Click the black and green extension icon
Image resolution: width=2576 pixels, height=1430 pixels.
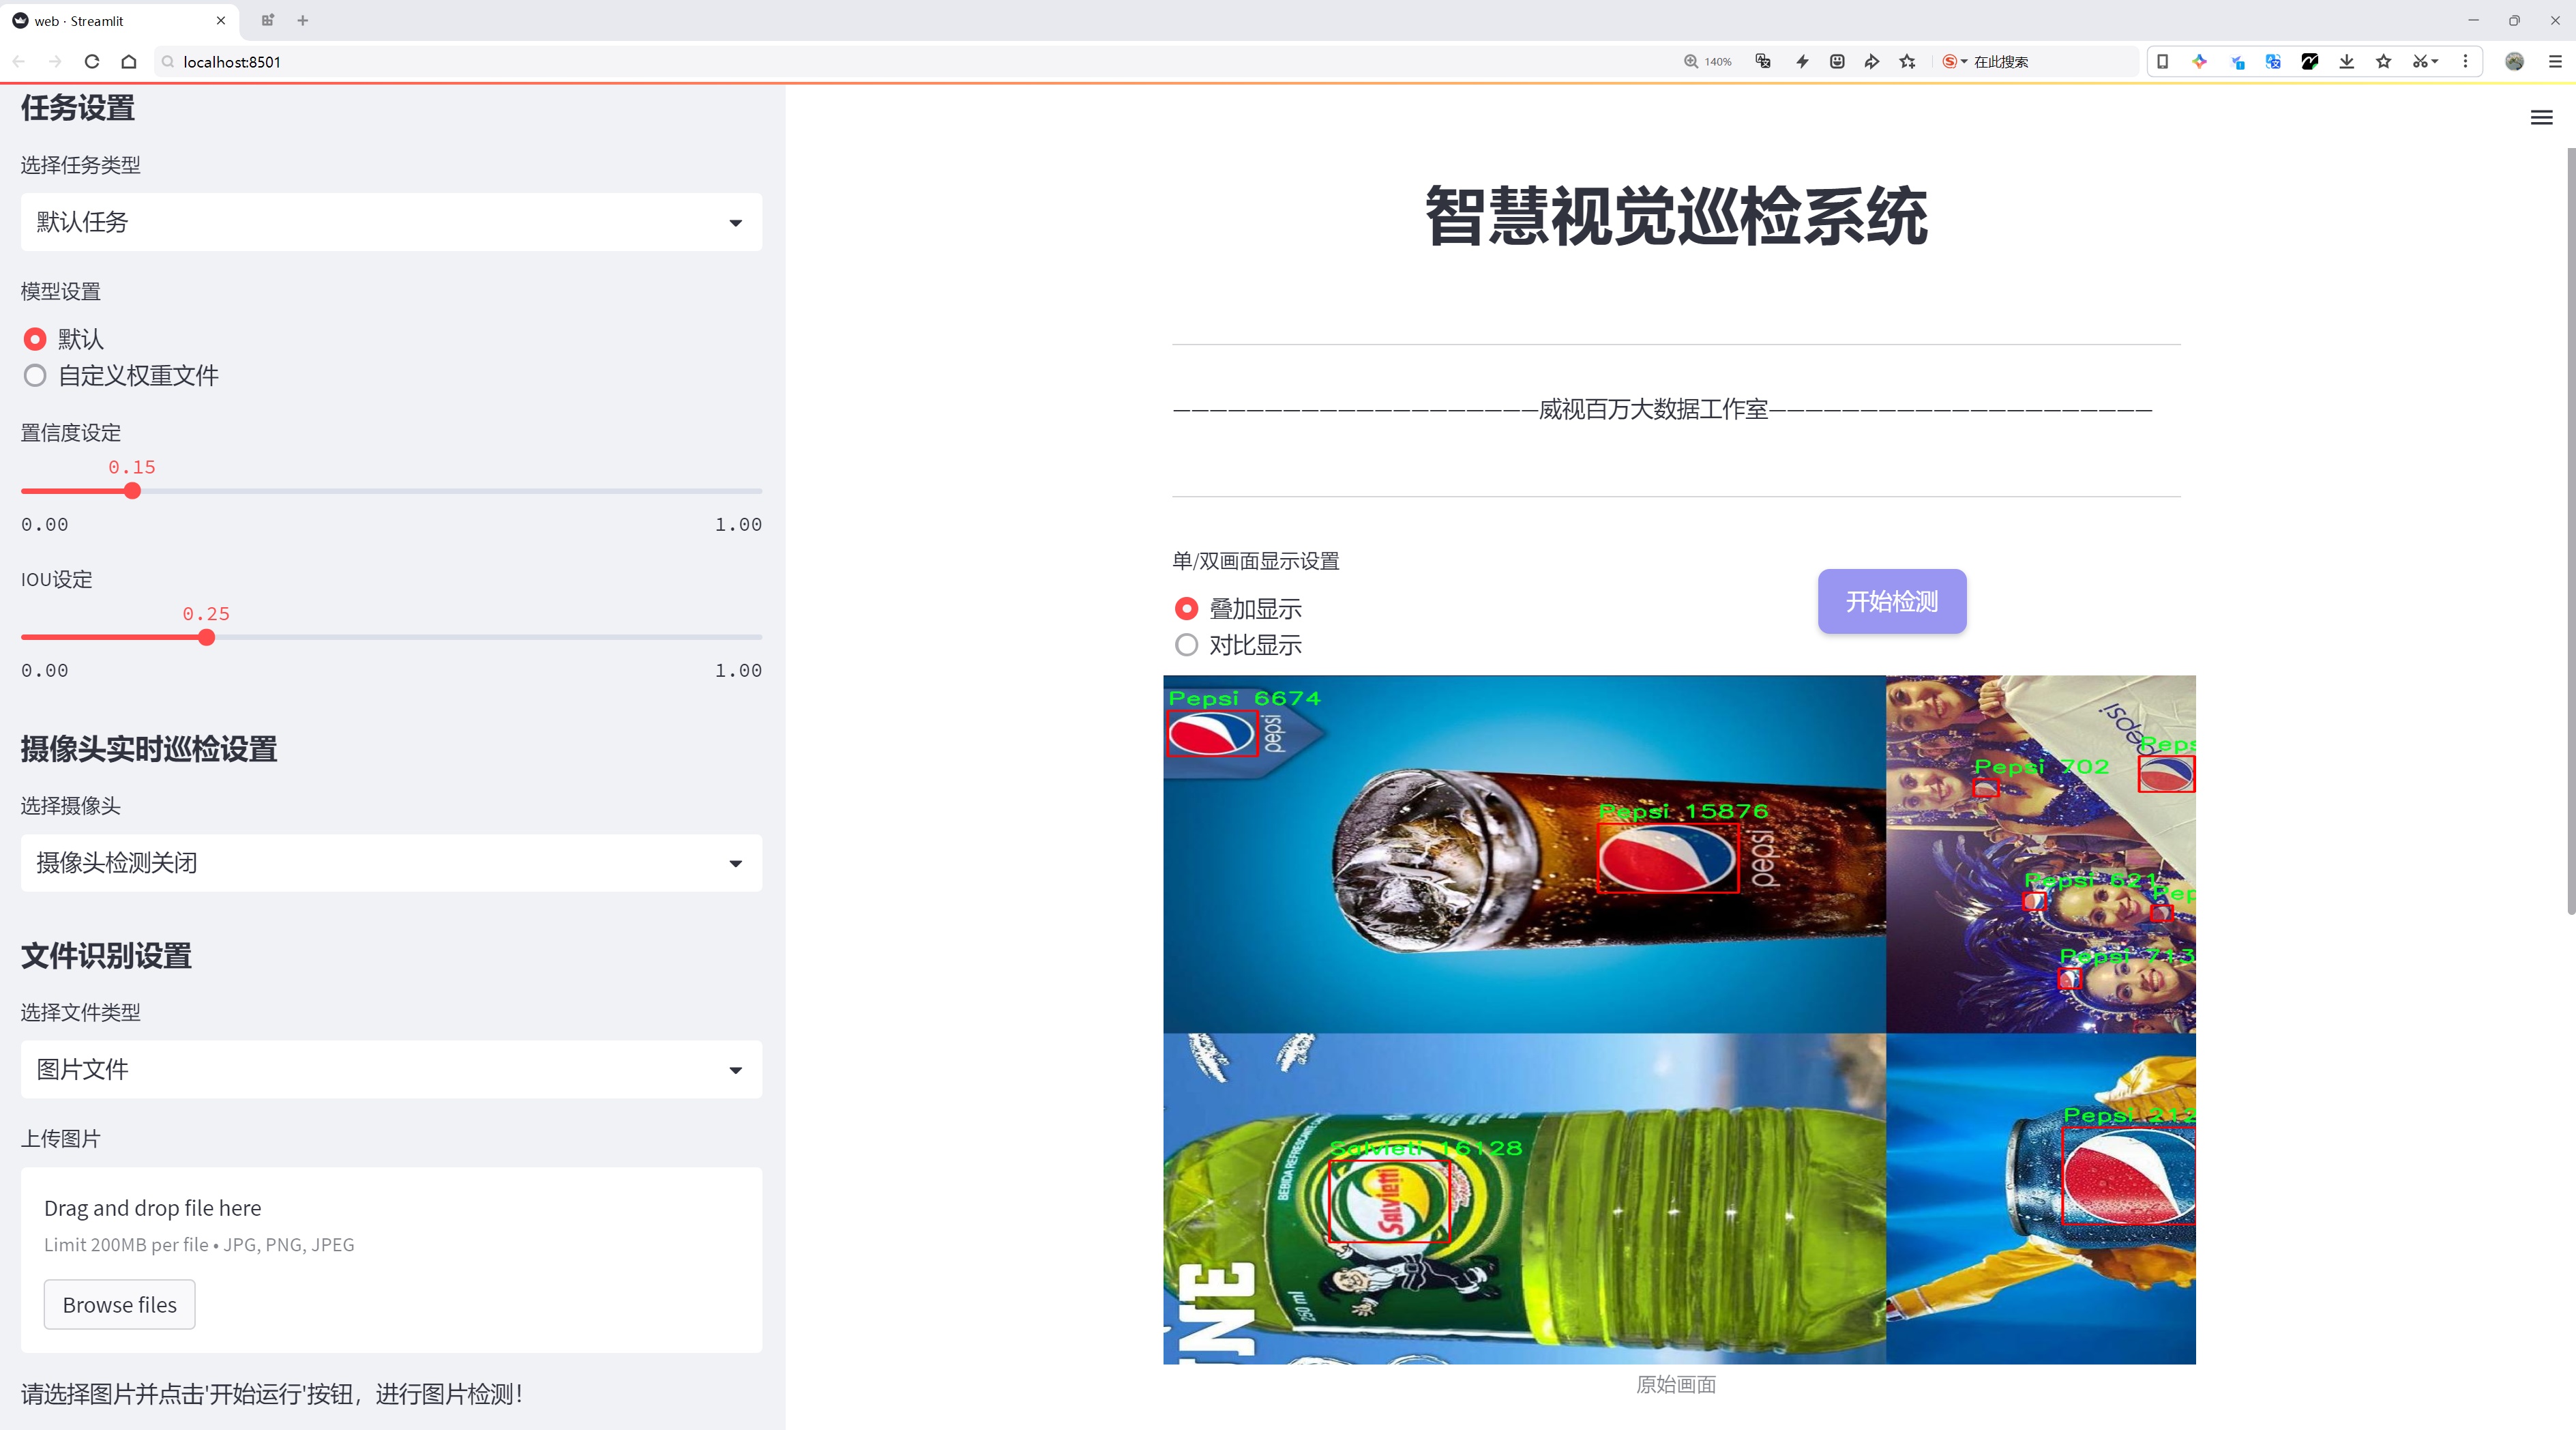point(2310,62)
